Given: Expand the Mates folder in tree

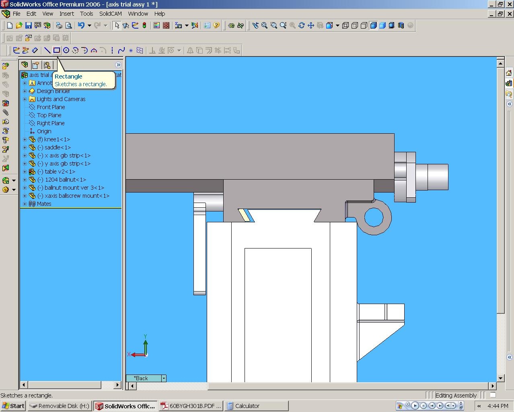Looking at the screenshot, I should pyautogui.click(x=25, y=204).
